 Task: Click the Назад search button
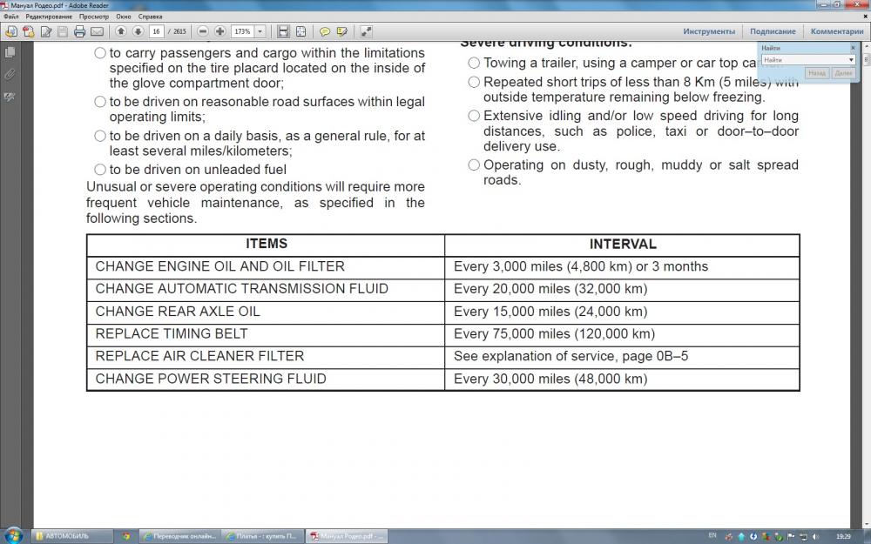coord(817,73)
